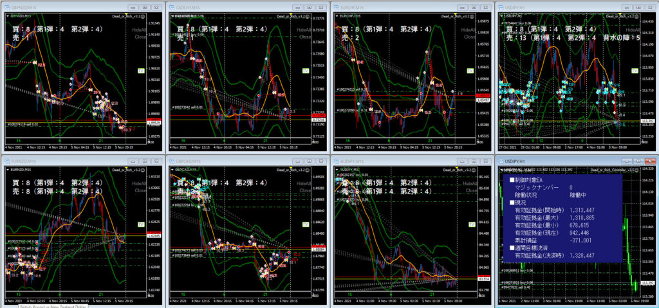This screenshot has width=659, height=308.
Task: Click the EA smiley icon in EURCHF chart
Action: pos(472,16)
